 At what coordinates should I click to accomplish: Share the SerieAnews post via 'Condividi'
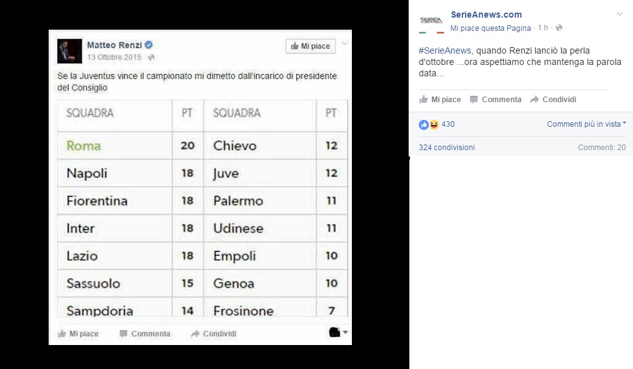(553, 100)
